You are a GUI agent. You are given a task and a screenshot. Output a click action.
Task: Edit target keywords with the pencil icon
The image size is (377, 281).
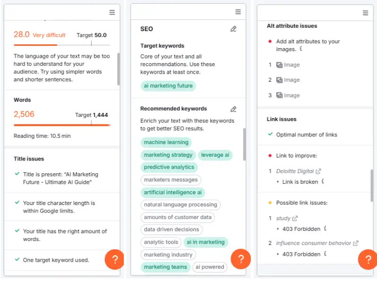click(x=233, y=29)
